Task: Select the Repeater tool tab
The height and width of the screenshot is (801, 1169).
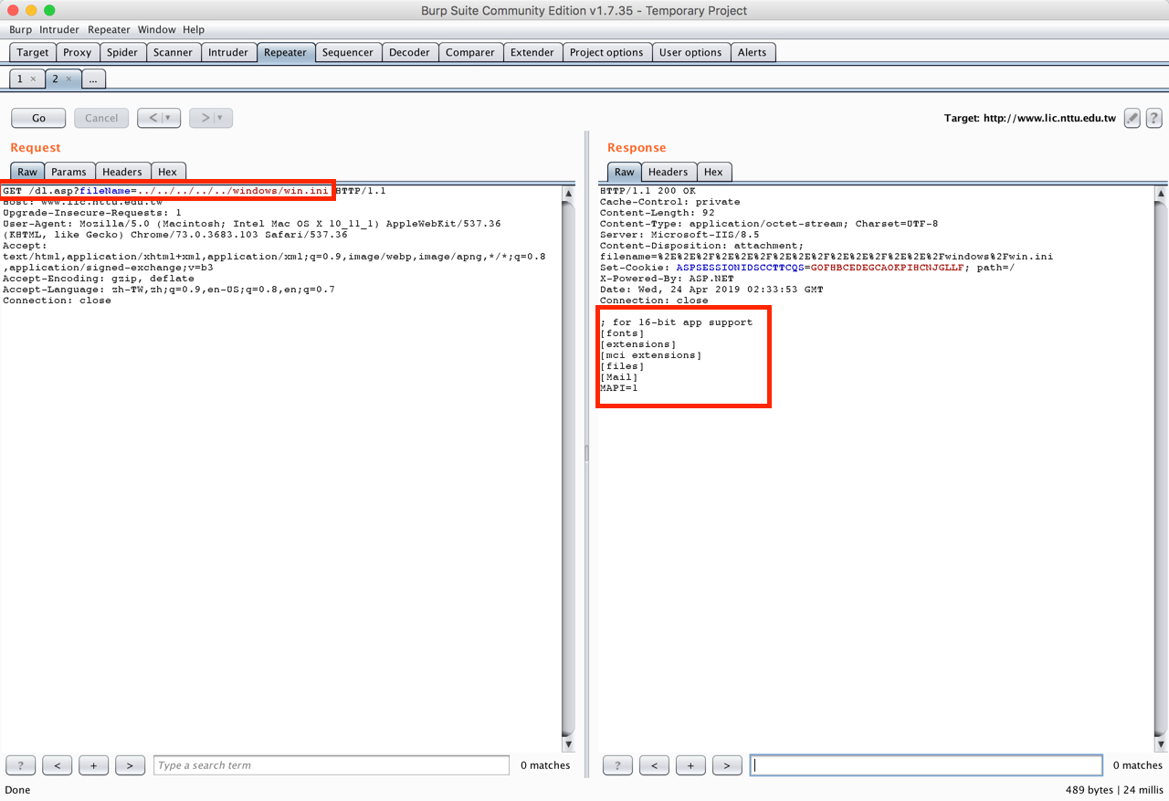Action: click(286, 52)
